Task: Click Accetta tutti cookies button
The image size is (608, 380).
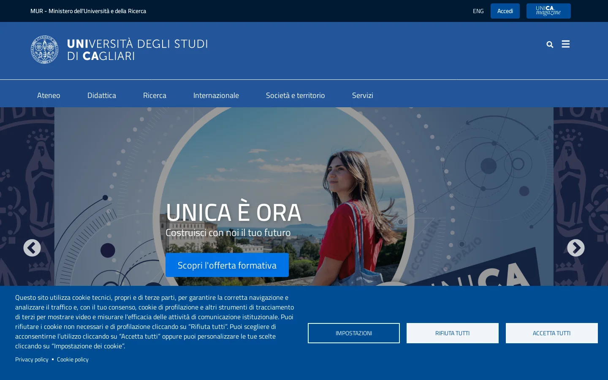Action: 552,333
